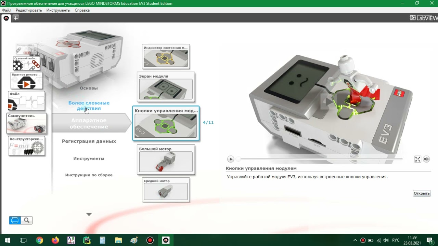Mute the video sound
438x246 pixels.
coord(426,159)
